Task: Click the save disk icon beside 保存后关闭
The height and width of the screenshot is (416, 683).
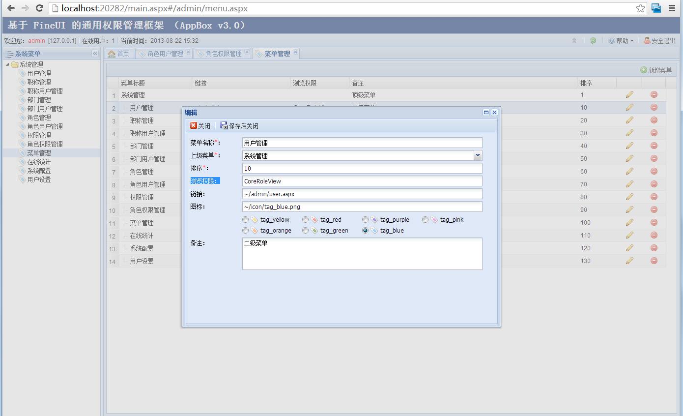Action: coord(223,125)
